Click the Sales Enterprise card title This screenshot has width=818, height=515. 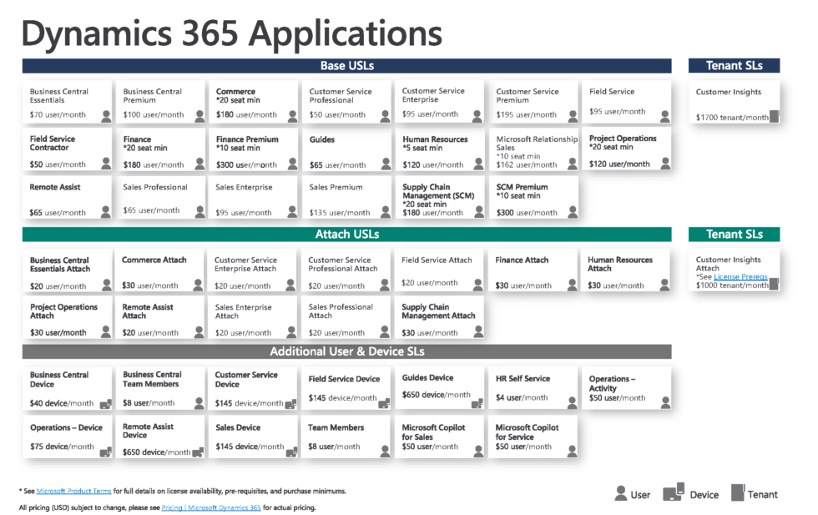(244, 187)
